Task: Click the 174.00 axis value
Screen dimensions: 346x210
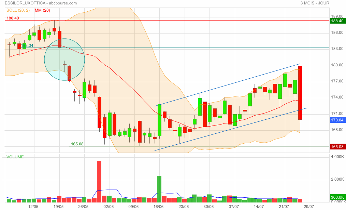Action: 337,97
